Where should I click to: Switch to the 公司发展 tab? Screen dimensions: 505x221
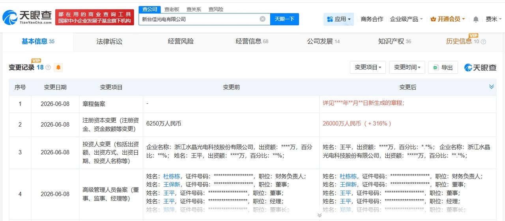point(323,41)
